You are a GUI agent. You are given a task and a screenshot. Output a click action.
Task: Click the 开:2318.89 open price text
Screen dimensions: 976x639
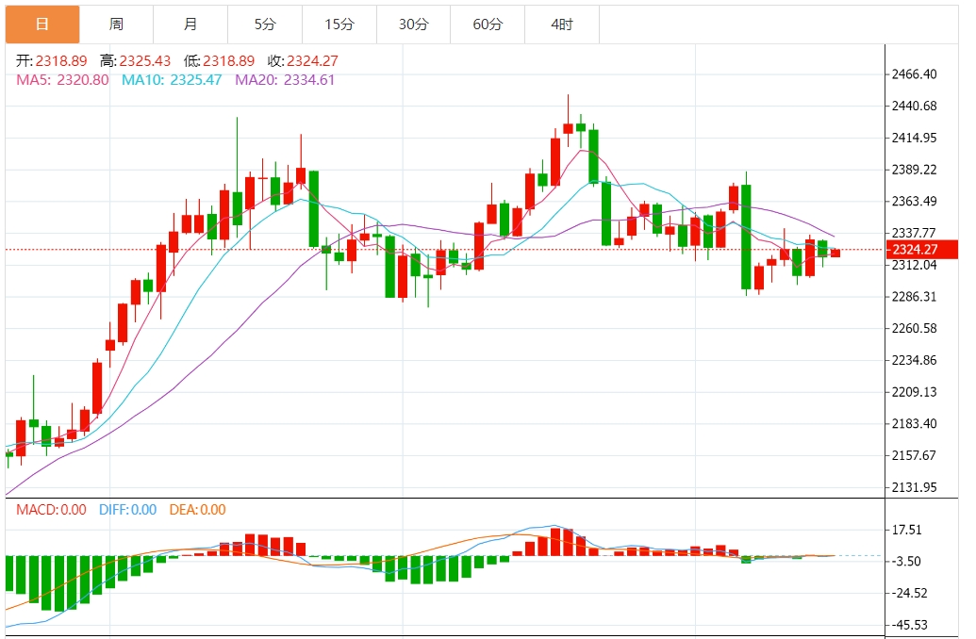[51, 61]
